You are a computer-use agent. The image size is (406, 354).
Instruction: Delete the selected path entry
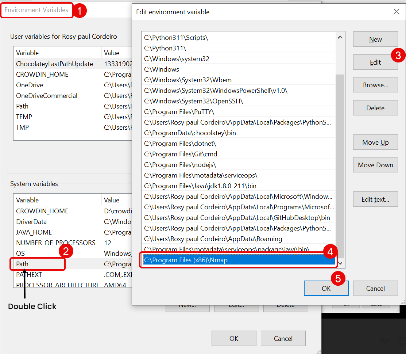click(x=375, y=108)
